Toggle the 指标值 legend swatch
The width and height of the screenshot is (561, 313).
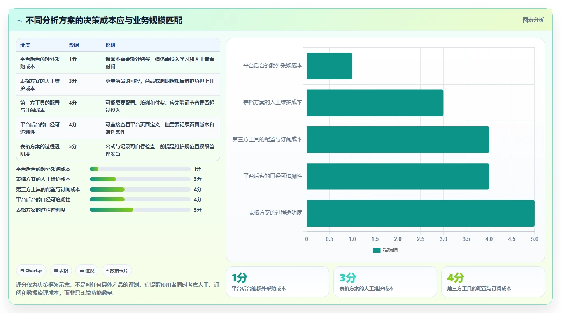(377, 250)
